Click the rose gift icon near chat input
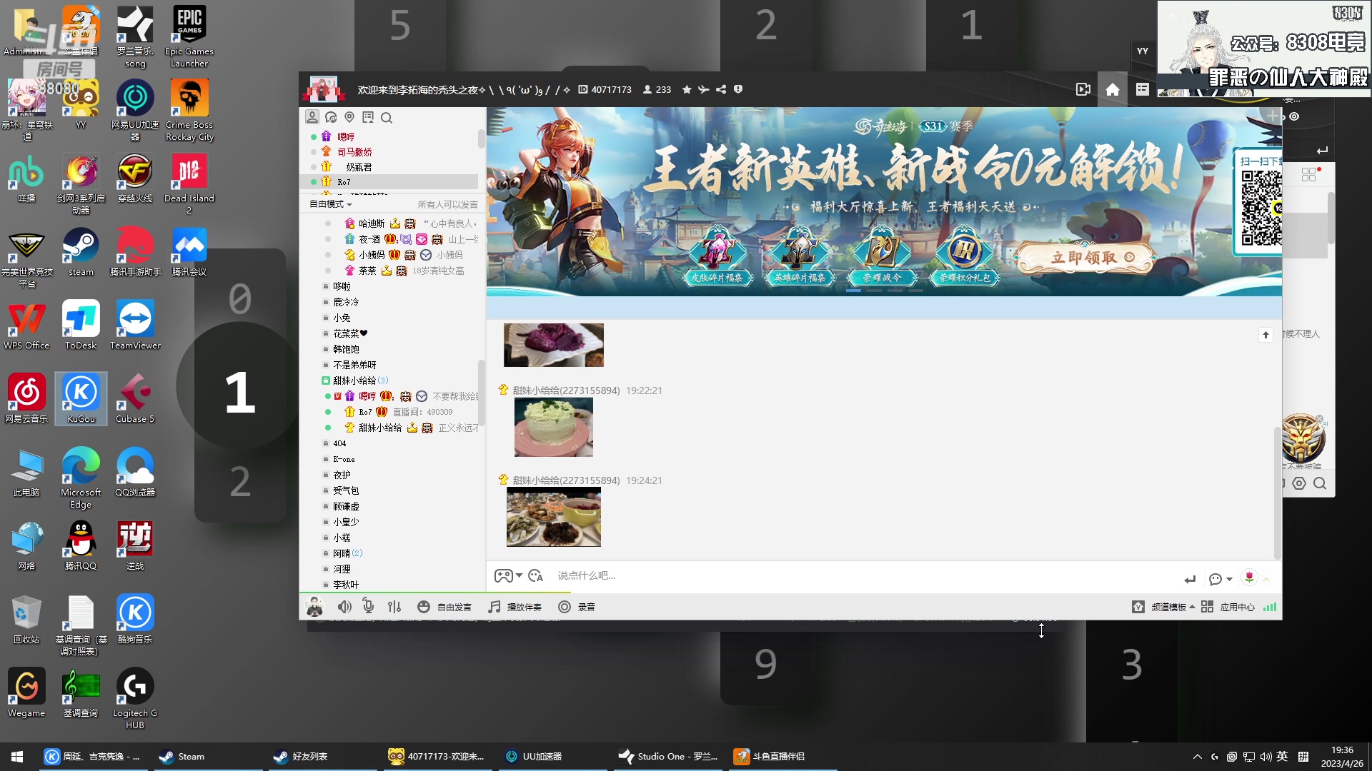Image resolution: width=1372 pixels, height=771 pixels. click(x=1249, y=577)
